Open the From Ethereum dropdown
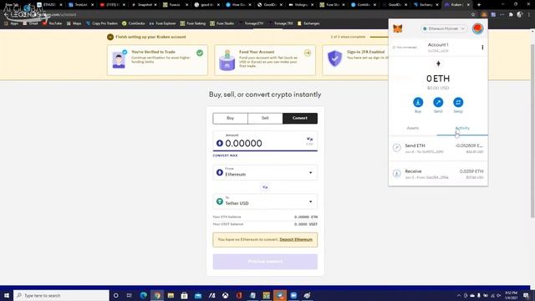 (x=265, y=172)
